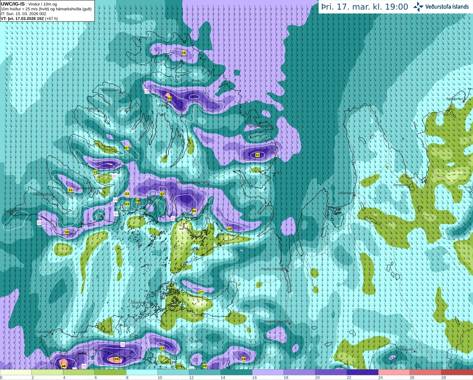
Task: Click the yellow 34 gust marker
Action: click(194, 211)
